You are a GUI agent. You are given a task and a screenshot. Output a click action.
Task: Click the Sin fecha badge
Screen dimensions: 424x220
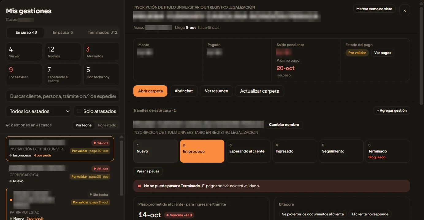pos(99,195)
